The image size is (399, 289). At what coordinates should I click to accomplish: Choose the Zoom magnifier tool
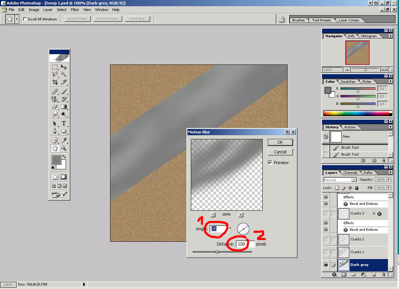pos(64,148)
